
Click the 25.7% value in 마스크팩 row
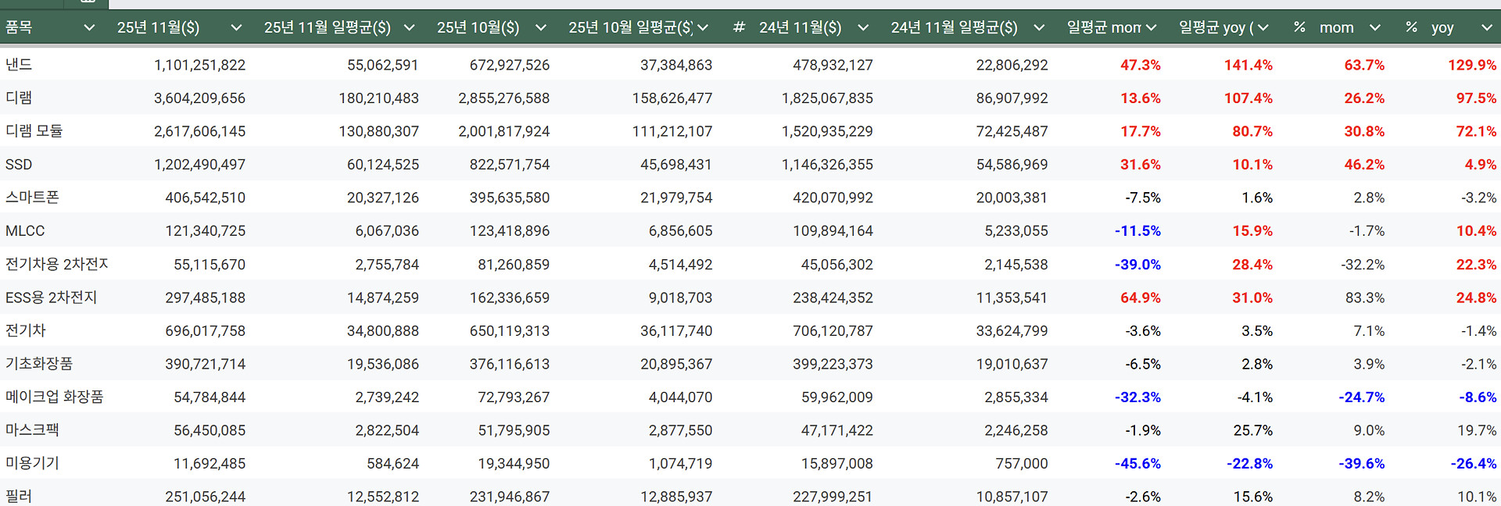coord(1252,430)
